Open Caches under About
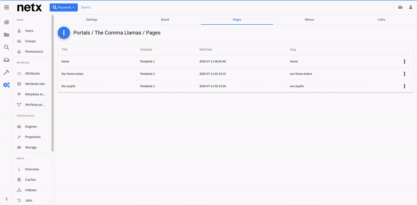417x205 pixels. 32,180
